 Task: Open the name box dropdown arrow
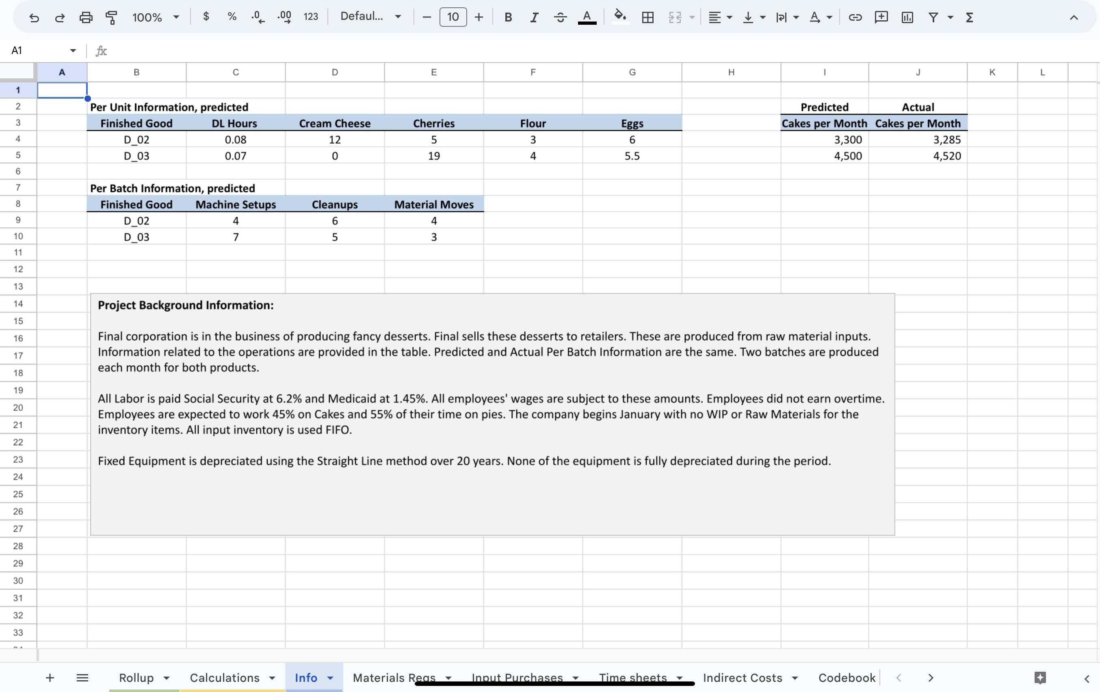pyautogui.click(x=73, y=50)
